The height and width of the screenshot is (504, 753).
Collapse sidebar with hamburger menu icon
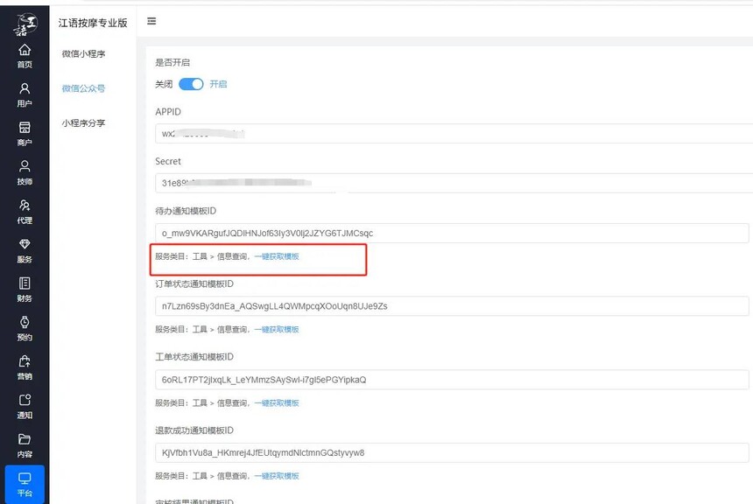(151, 21)
